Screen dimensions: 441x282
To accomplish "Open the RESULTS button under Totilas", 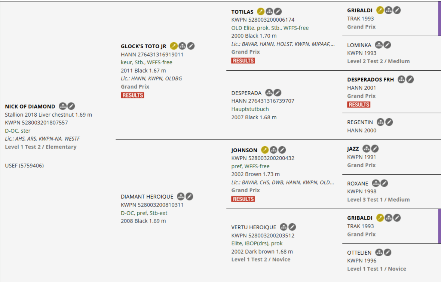I will [243, 61].
